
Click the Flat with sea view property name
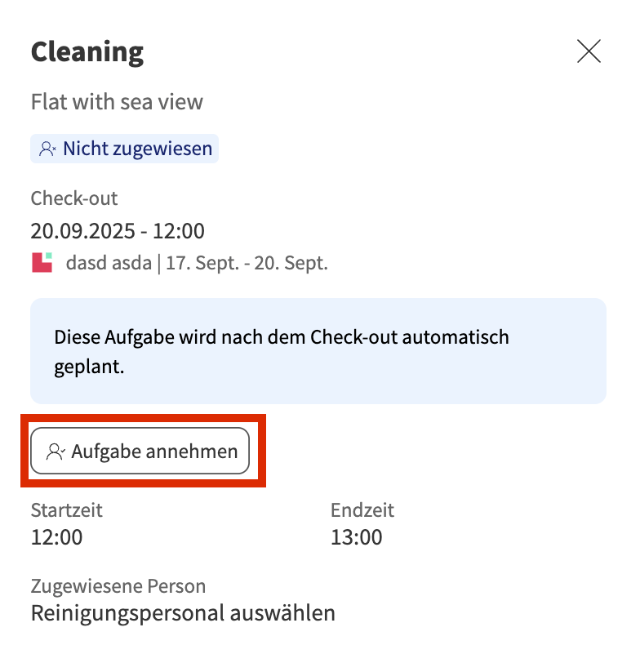point(117,102)
